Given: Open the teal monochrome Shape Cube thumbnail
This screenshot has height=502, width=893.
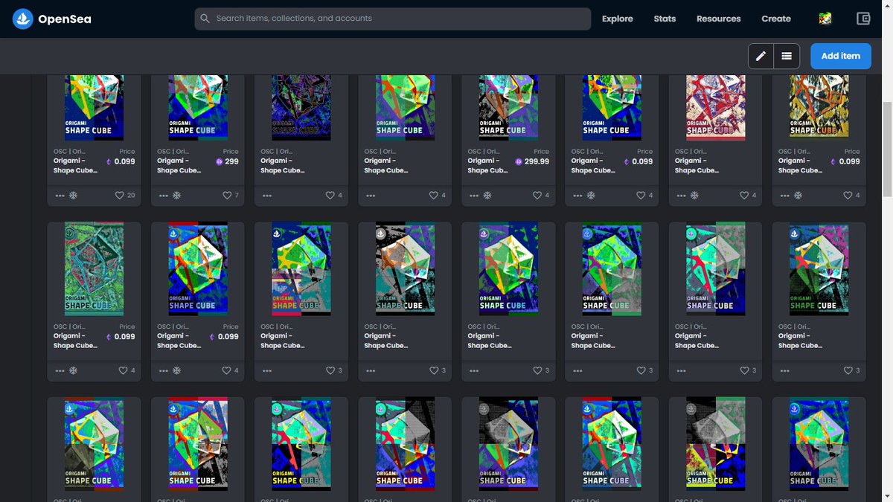Looking at the screenshot, I should [94, 268].
